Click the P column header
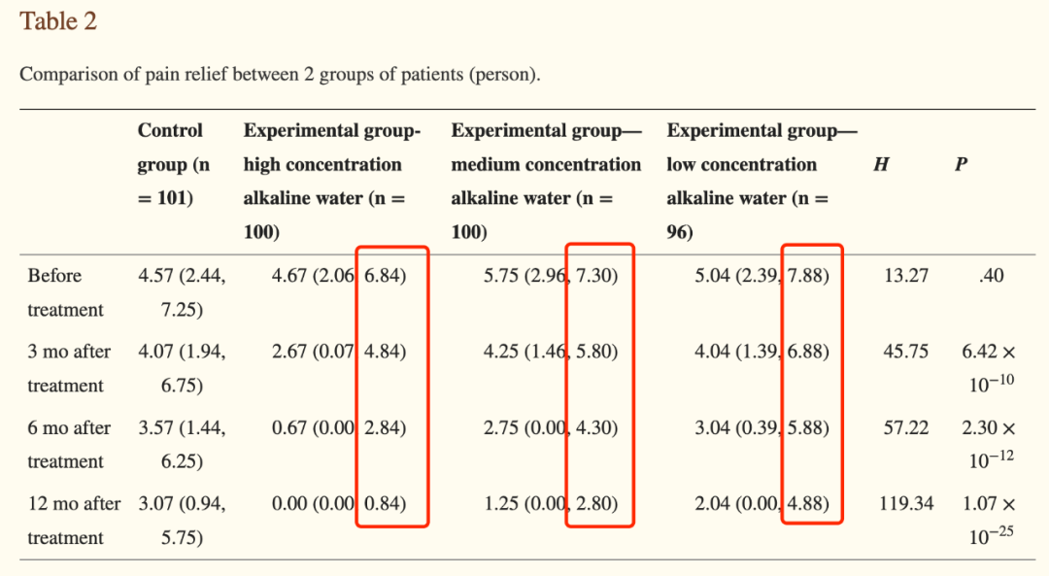This screenshot has height=576, width=1049. (x=961, y=164)
